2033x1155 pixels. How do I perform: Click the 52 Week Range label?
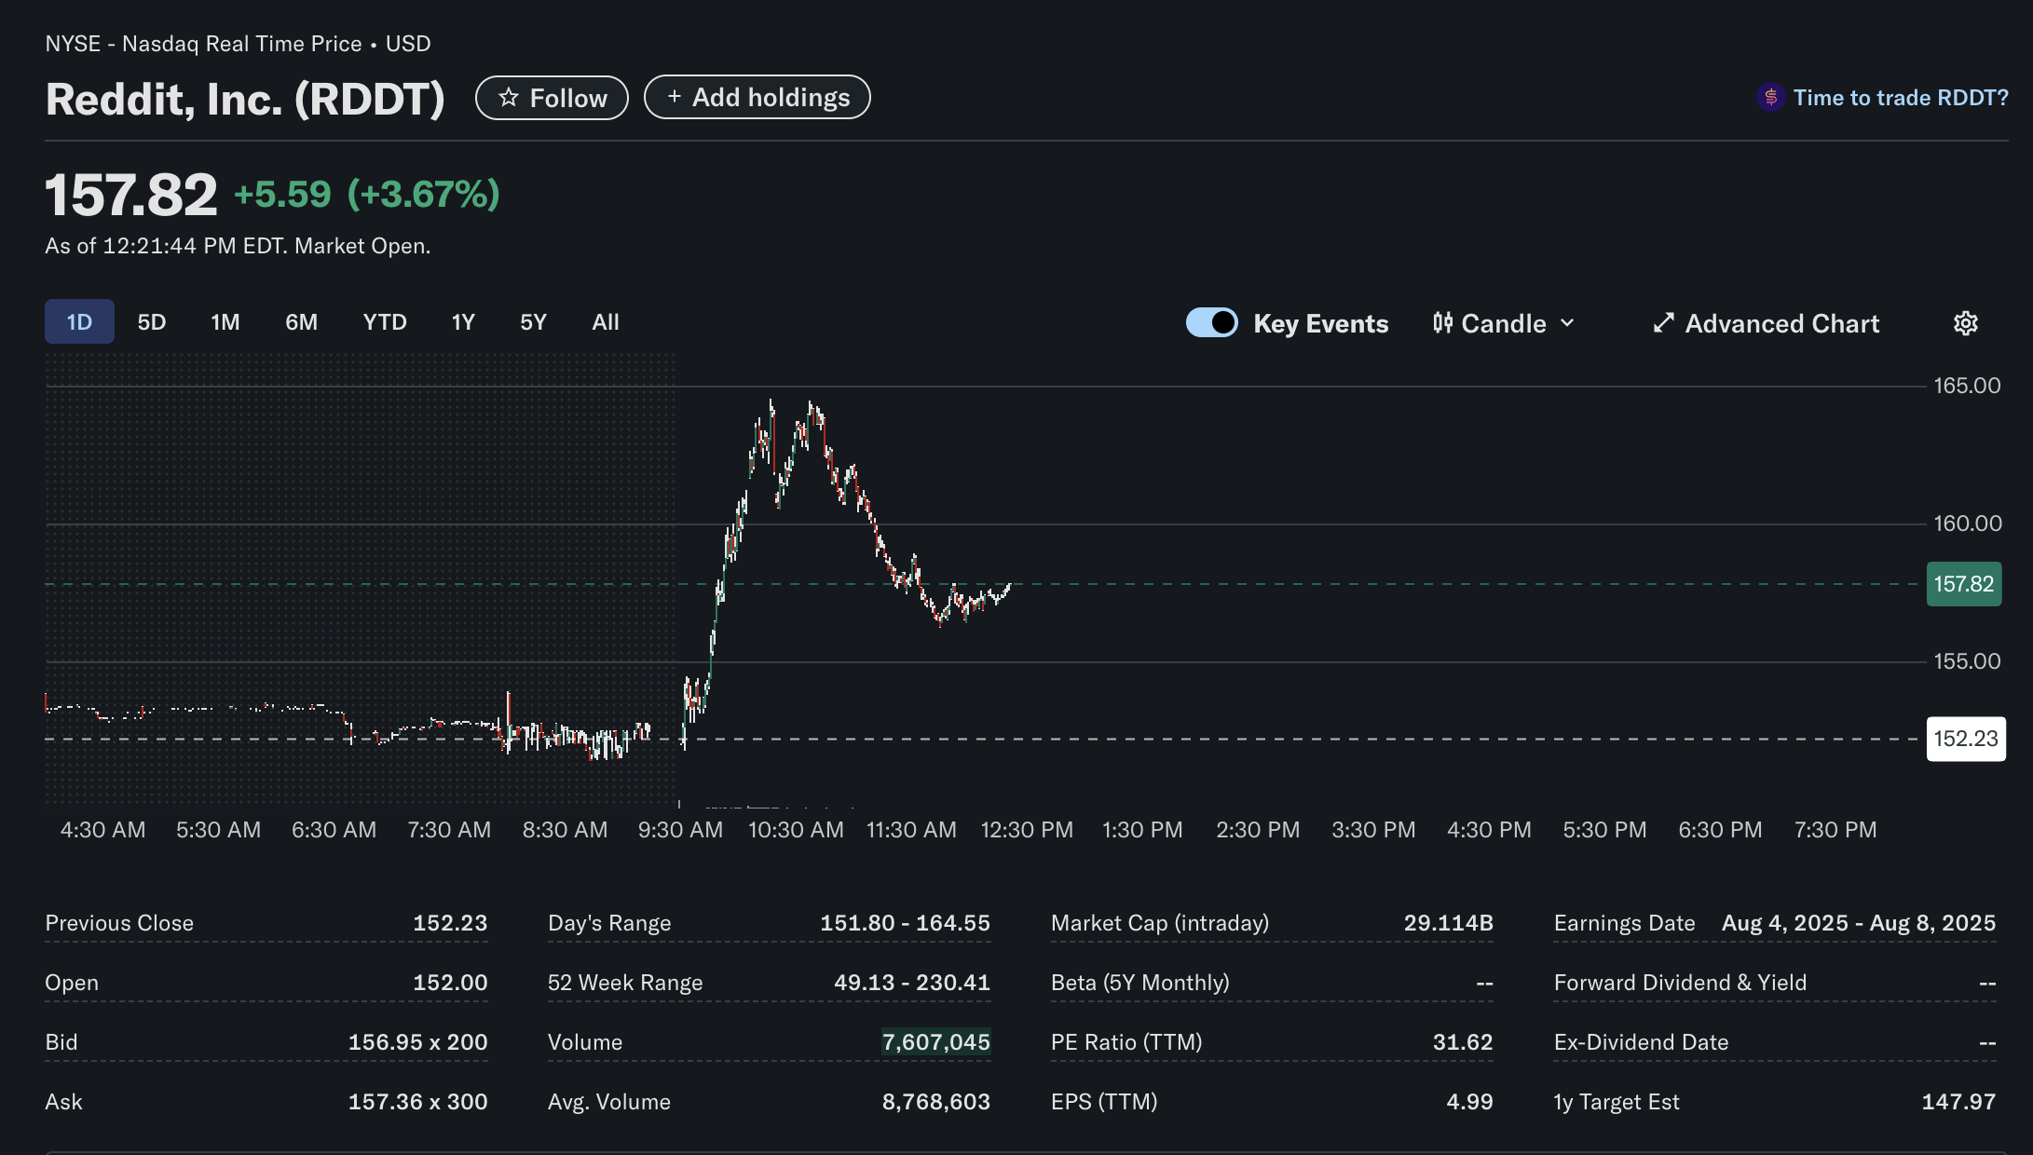pyautogui.click(x=625, y=983)
